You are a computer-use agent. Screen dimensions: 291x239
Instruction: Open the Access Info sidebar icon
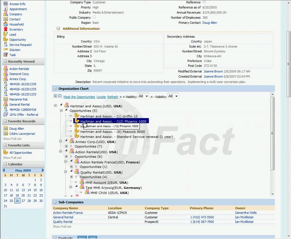click(6, 4)
